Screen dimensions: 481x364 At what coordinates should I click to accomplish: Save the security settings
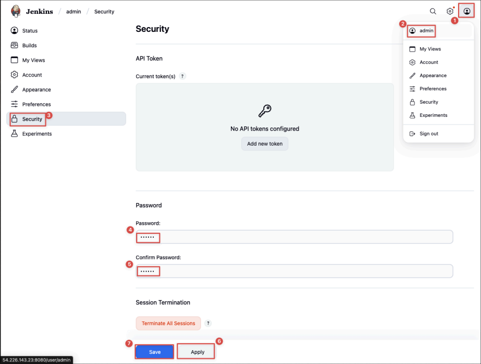tap(155, 352)
